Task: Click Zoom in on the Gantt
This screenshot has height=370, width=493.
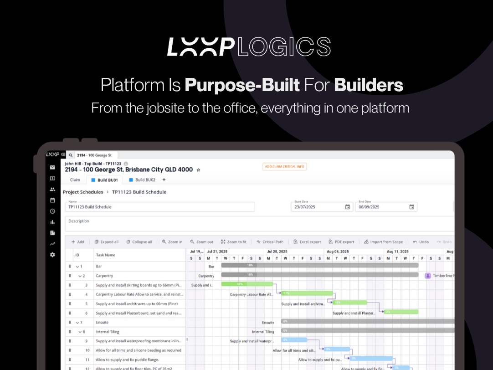Action: [x=172, y=242]
